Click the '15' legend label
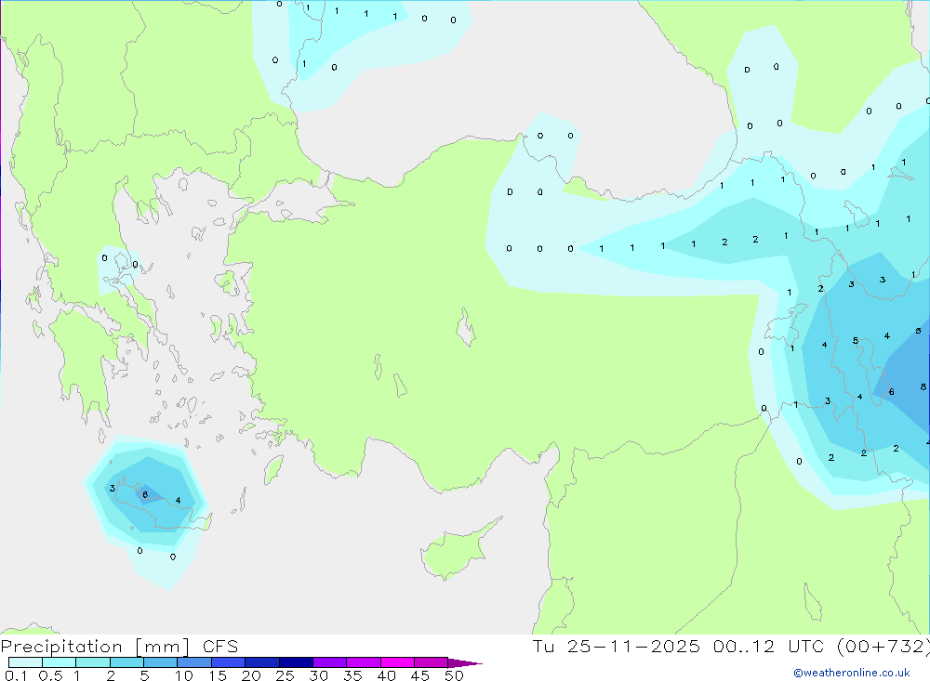This screenshot has width=930, height=681. coord(218,675)
